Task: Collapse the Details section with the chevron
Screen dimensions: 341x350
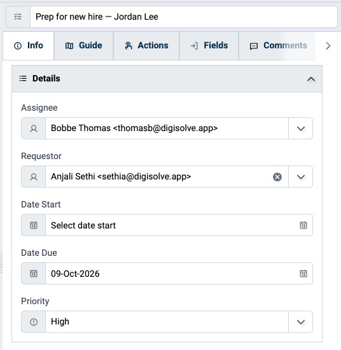Action: 311,79
